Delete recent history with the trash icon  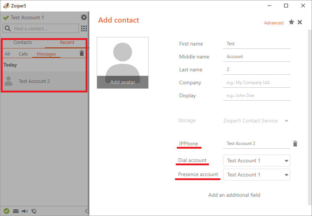pos(82,53)
